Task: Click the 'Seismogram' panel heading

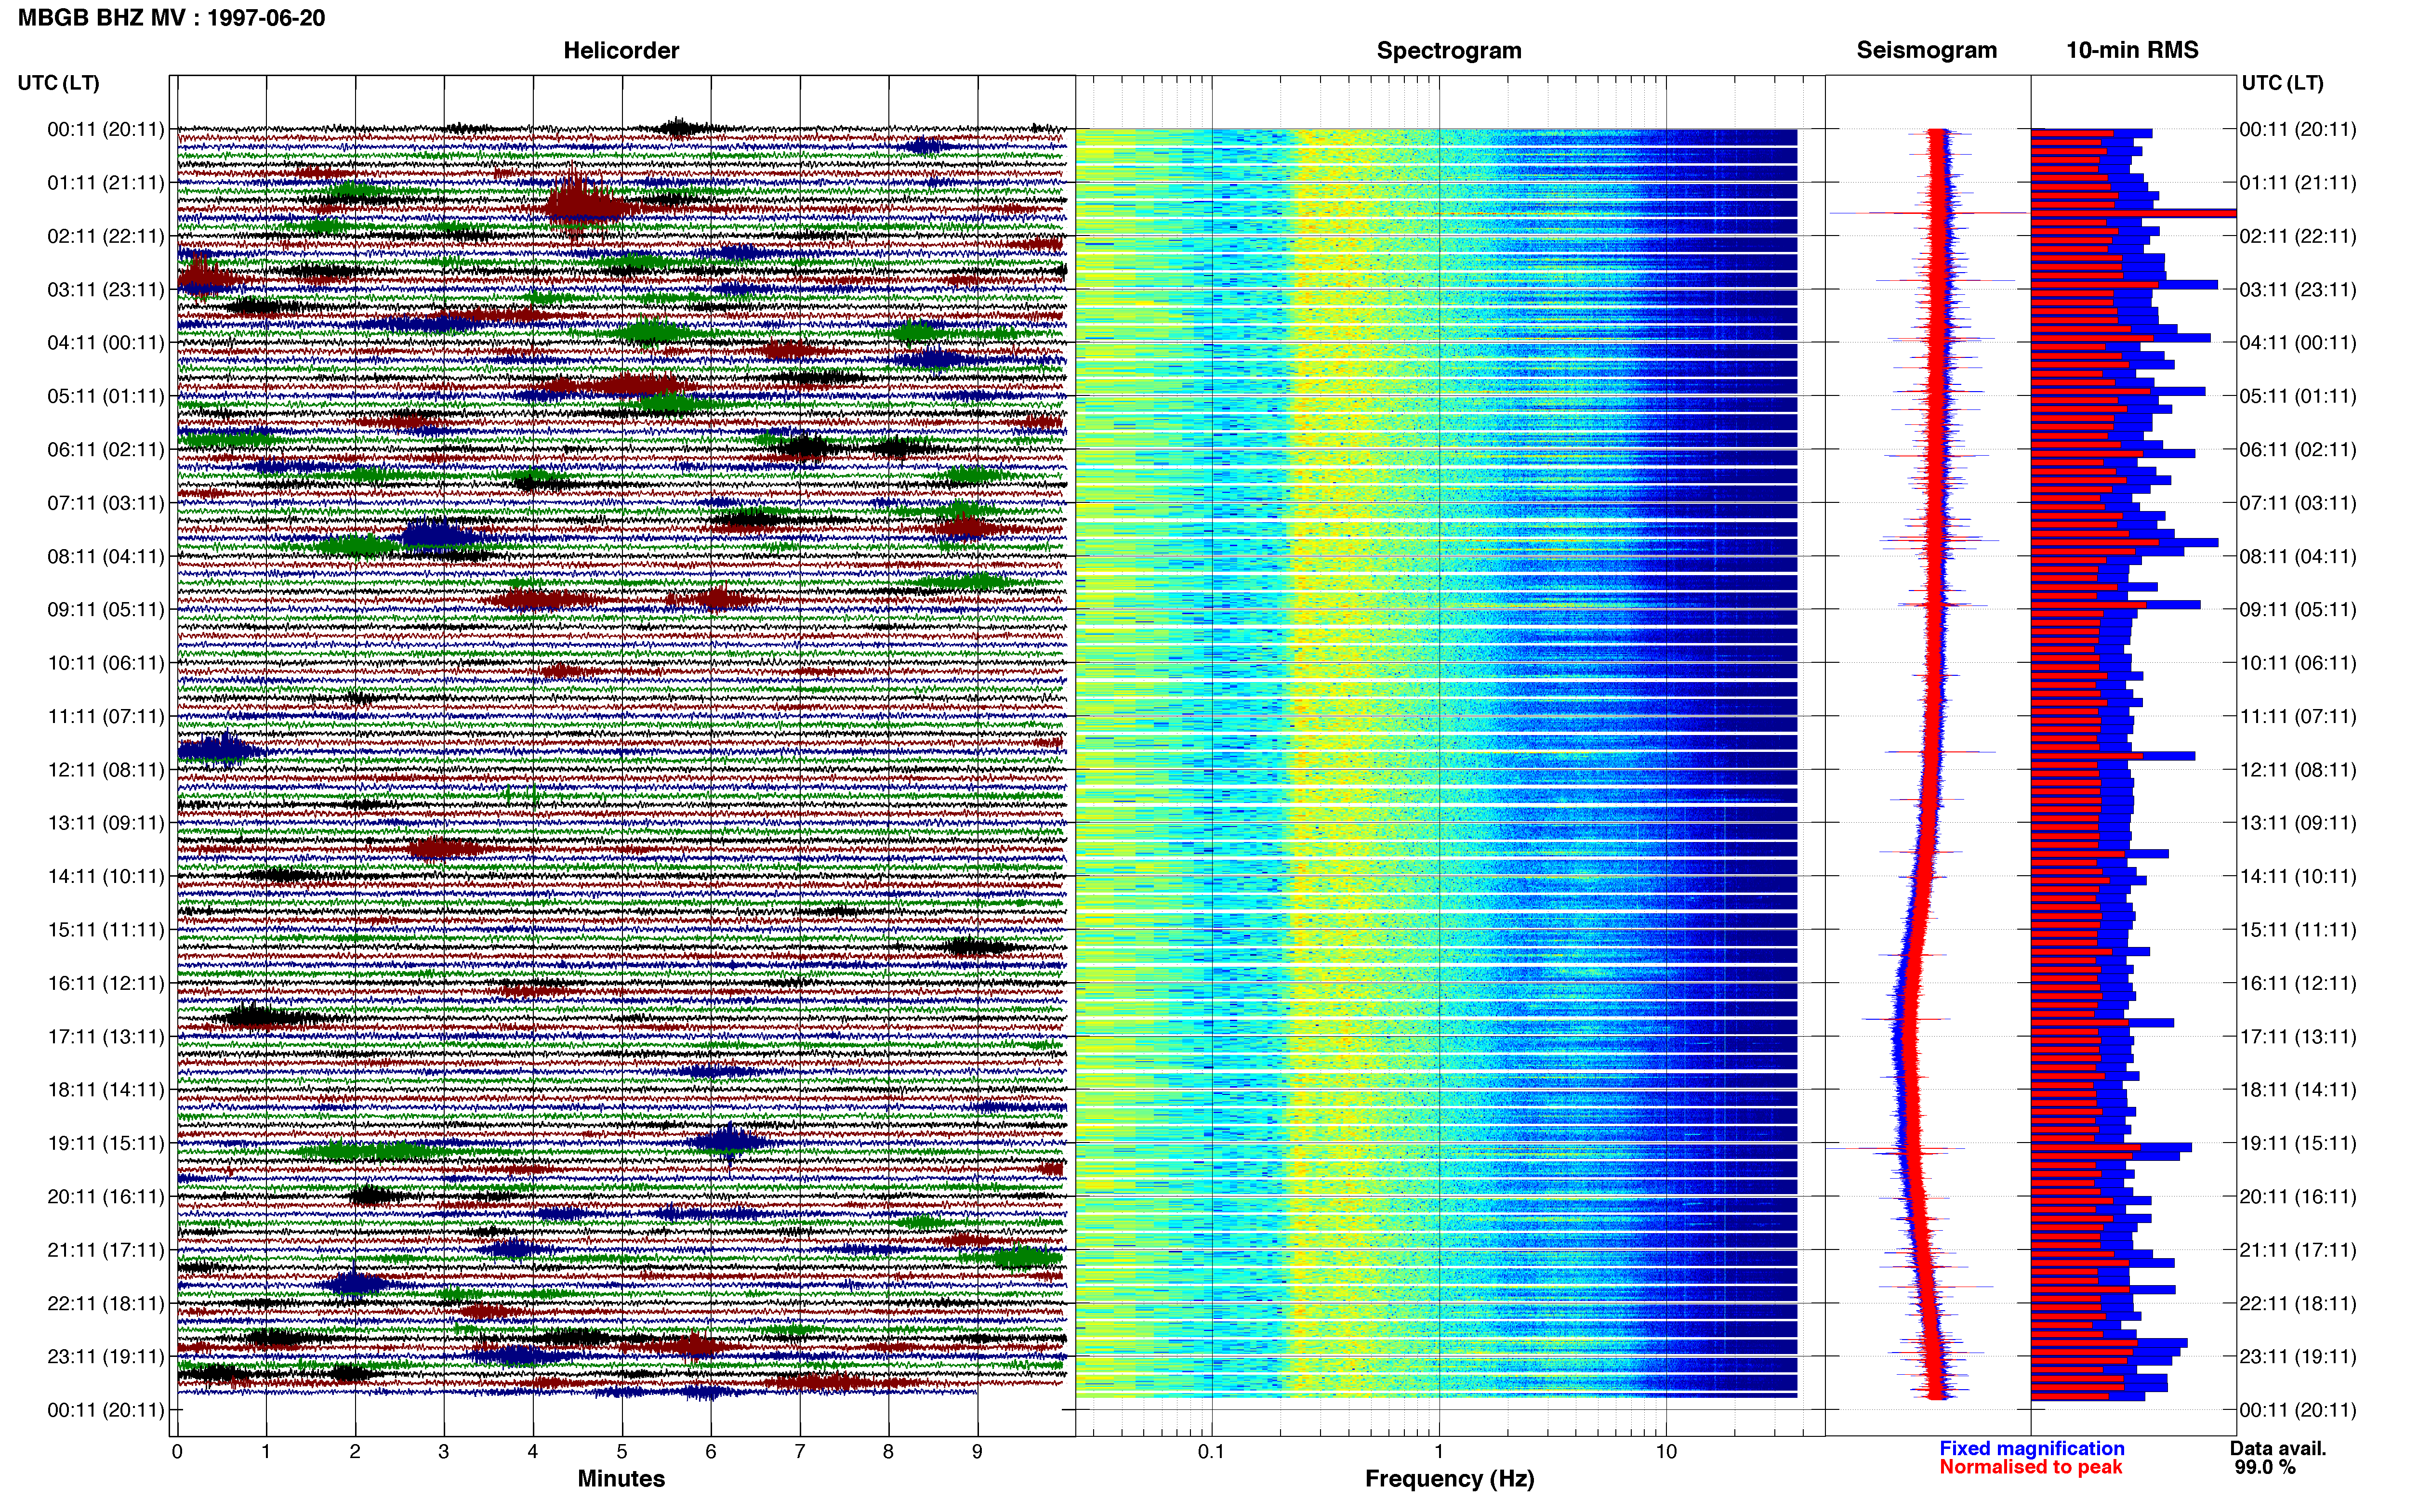Action: coord(1926,50)
